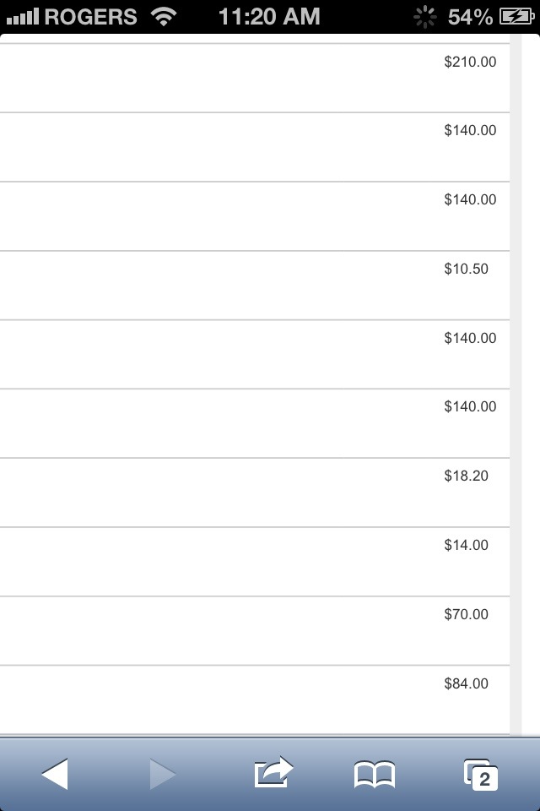The image size is (540, 811).
Task: Select the $210.00 row
Action: coord(255,78)
